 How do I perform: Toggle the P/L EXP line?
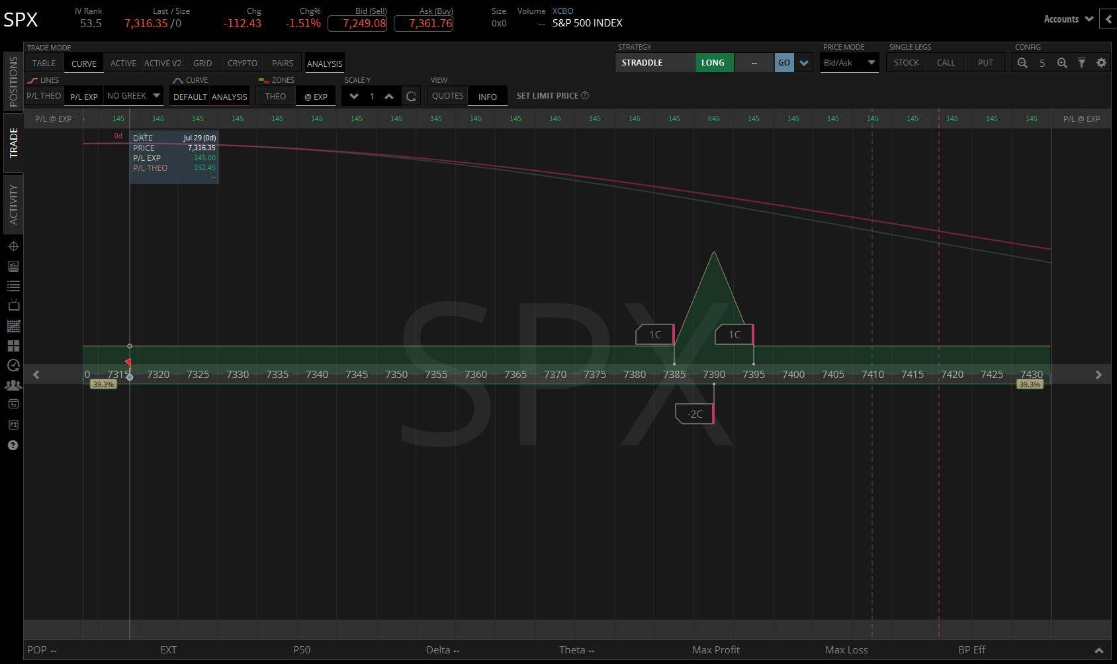point(84,97)
